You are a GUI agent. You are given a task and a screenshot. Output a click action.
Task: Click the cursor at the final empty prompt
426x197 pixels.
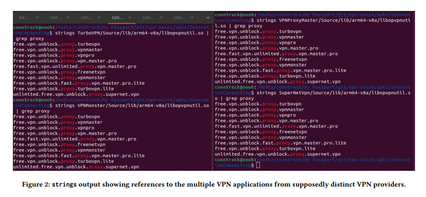[x=258, y=165]
